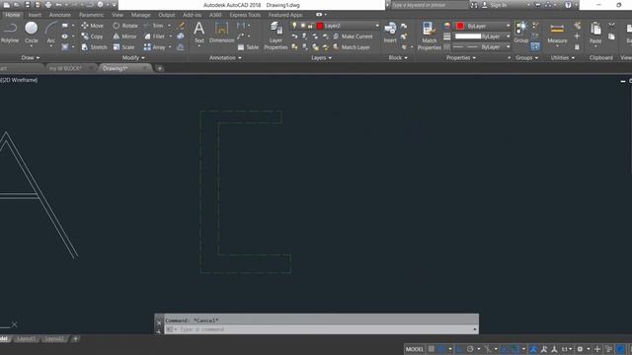This screenshot has height=355, width=632.
Task: Open the Help question mark icon
Action: pos(568,5)
